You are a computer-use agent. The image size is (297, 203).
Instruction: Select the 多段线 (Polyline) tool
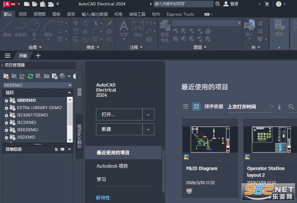click(21, 28)
